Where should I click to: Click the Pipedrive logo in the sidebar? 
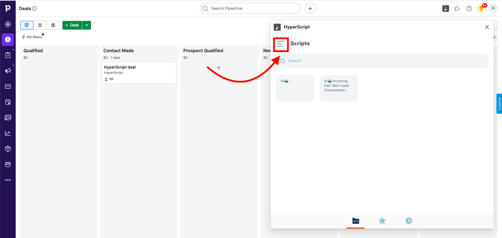[8, 8]
